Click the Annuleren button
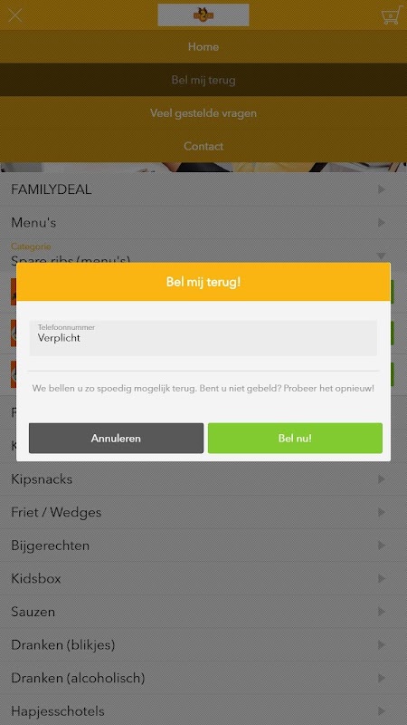 (116, 438)
